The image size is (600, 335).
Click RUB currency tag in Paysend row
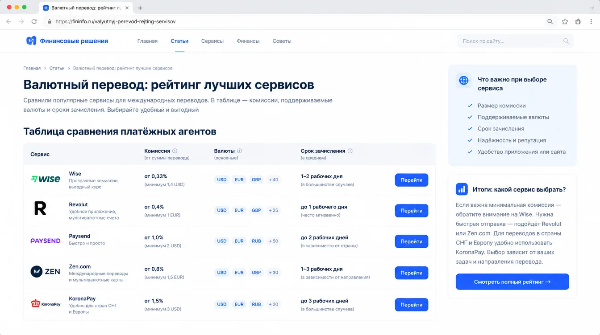coord(256,241)
